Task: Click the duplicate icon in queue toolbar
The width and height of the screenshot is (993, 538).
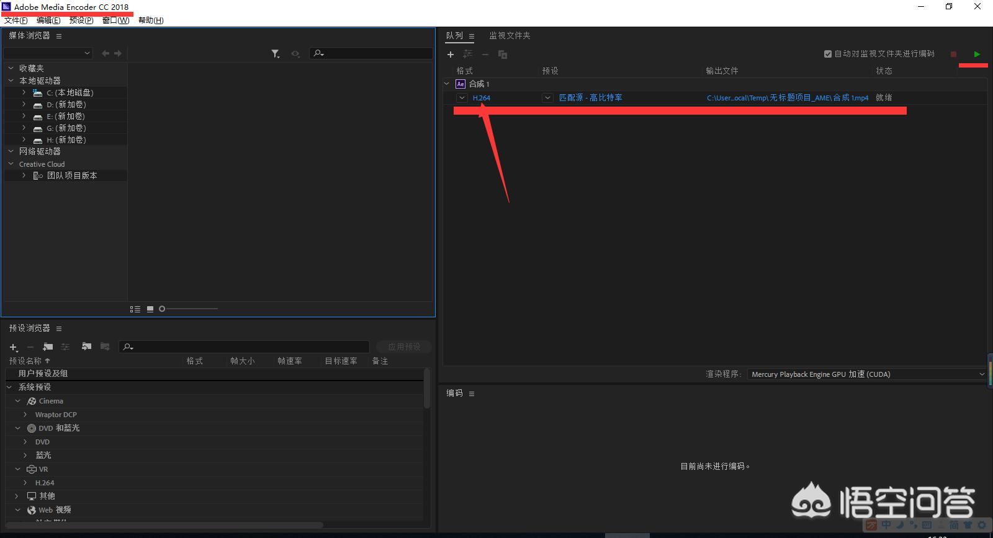Action: tap(503, 55)
